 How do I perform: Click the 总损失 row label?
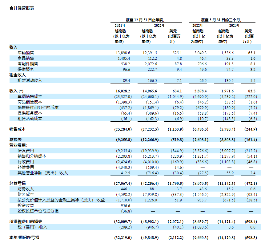[x=15, y=140]
